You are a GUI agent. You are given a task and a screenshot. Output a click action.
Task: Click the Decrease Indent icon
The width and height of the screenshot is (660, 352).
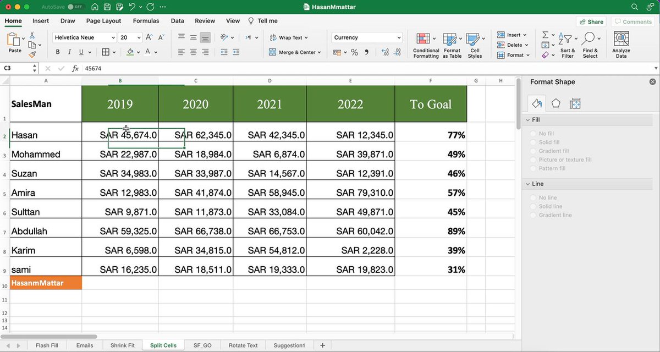tap(224, 52)
